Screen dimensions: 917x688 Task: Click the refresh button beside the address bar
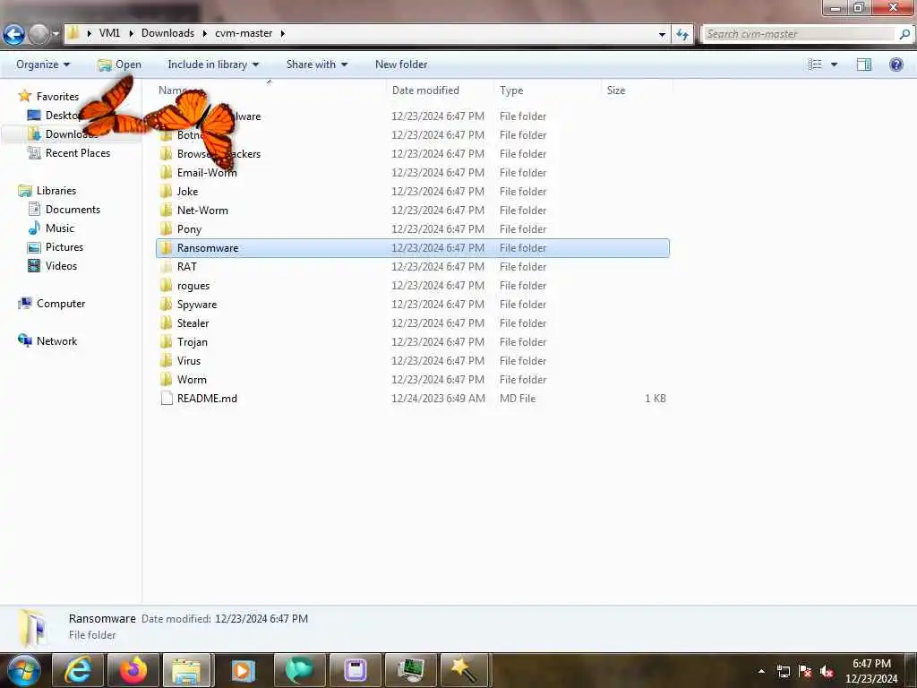(x=681, y=35)
